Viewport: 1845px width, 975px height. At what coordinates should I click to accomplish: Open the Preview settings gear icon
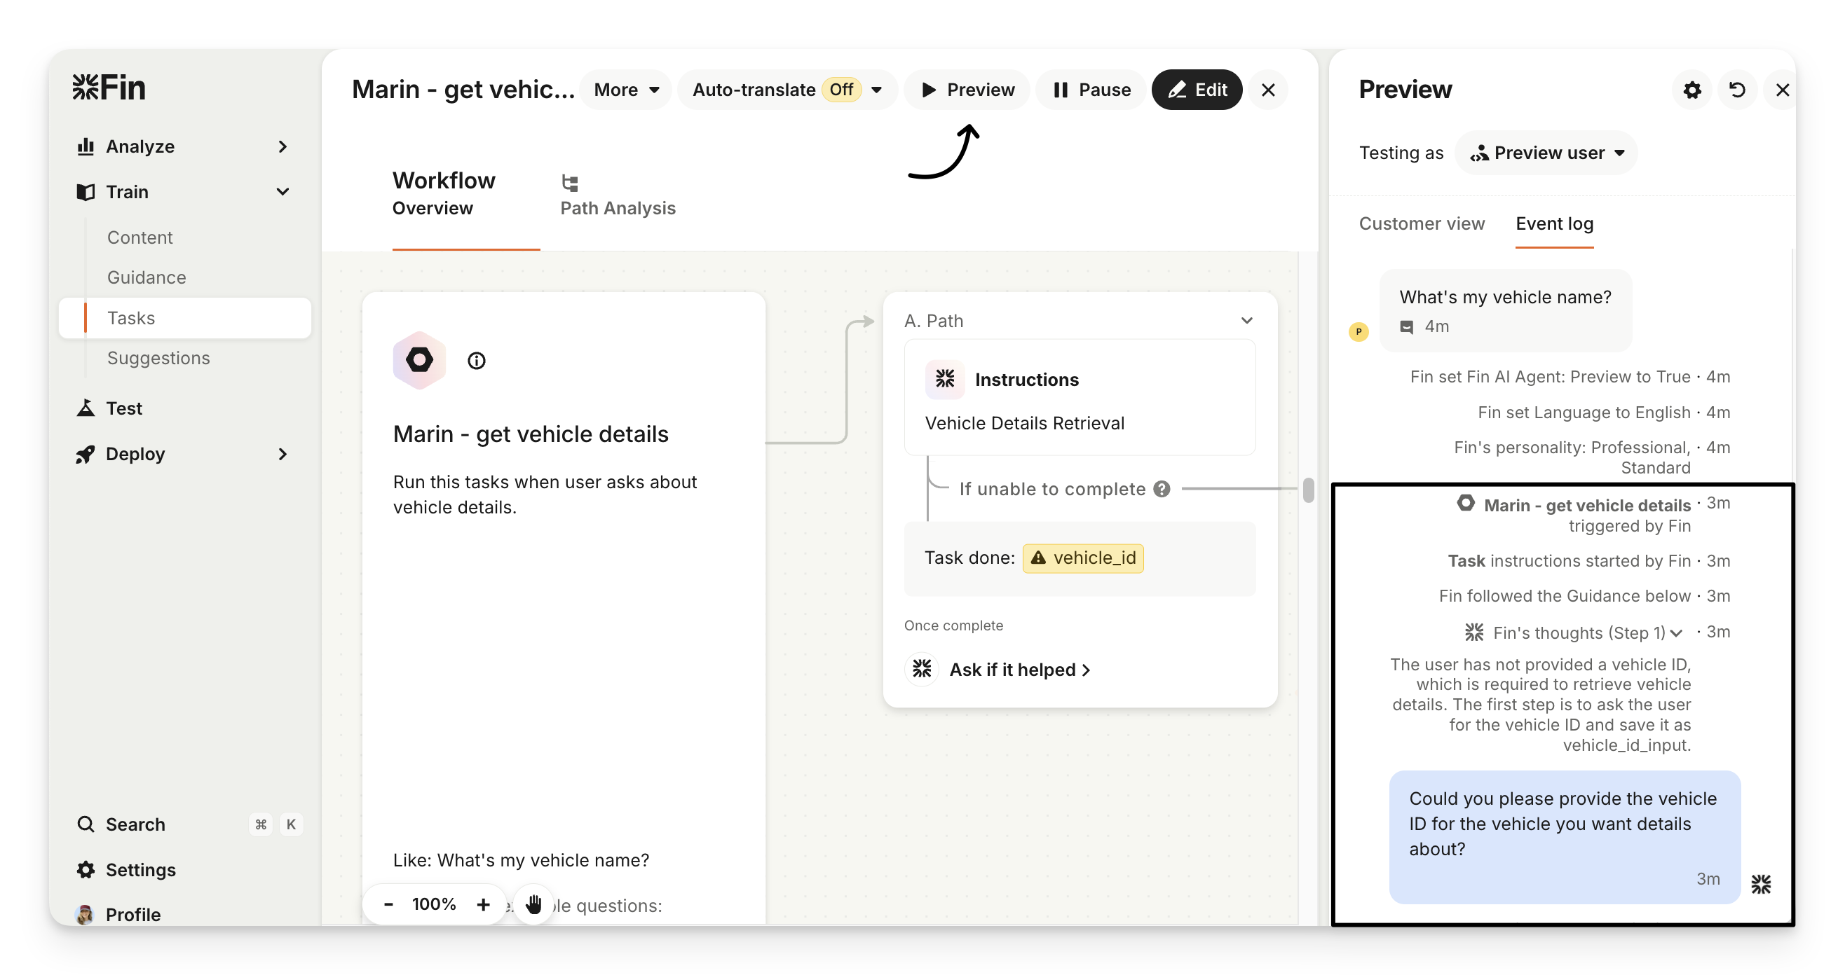coord(1691,90)
